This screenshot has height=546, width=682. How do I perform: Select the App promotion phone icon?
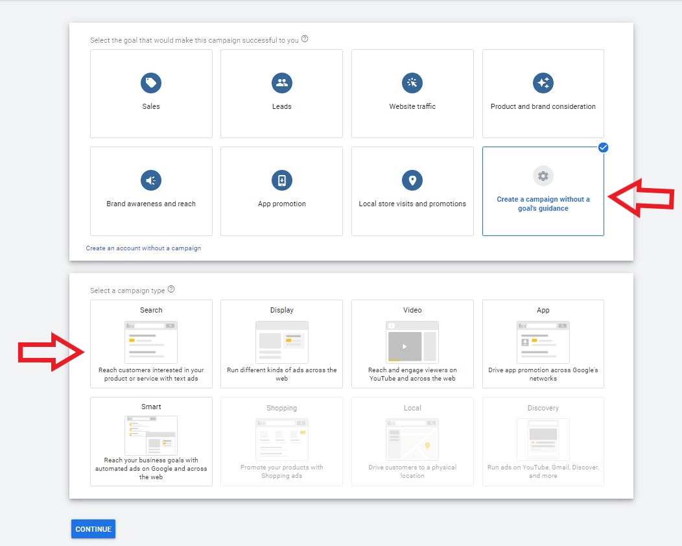(281, 180)
